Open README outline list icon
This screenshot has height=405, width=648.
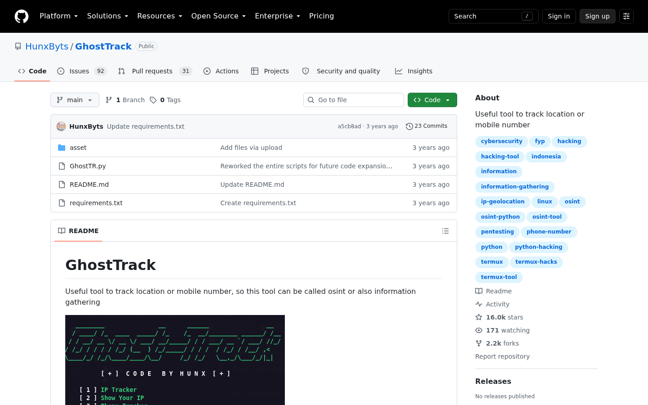(445, 231)
